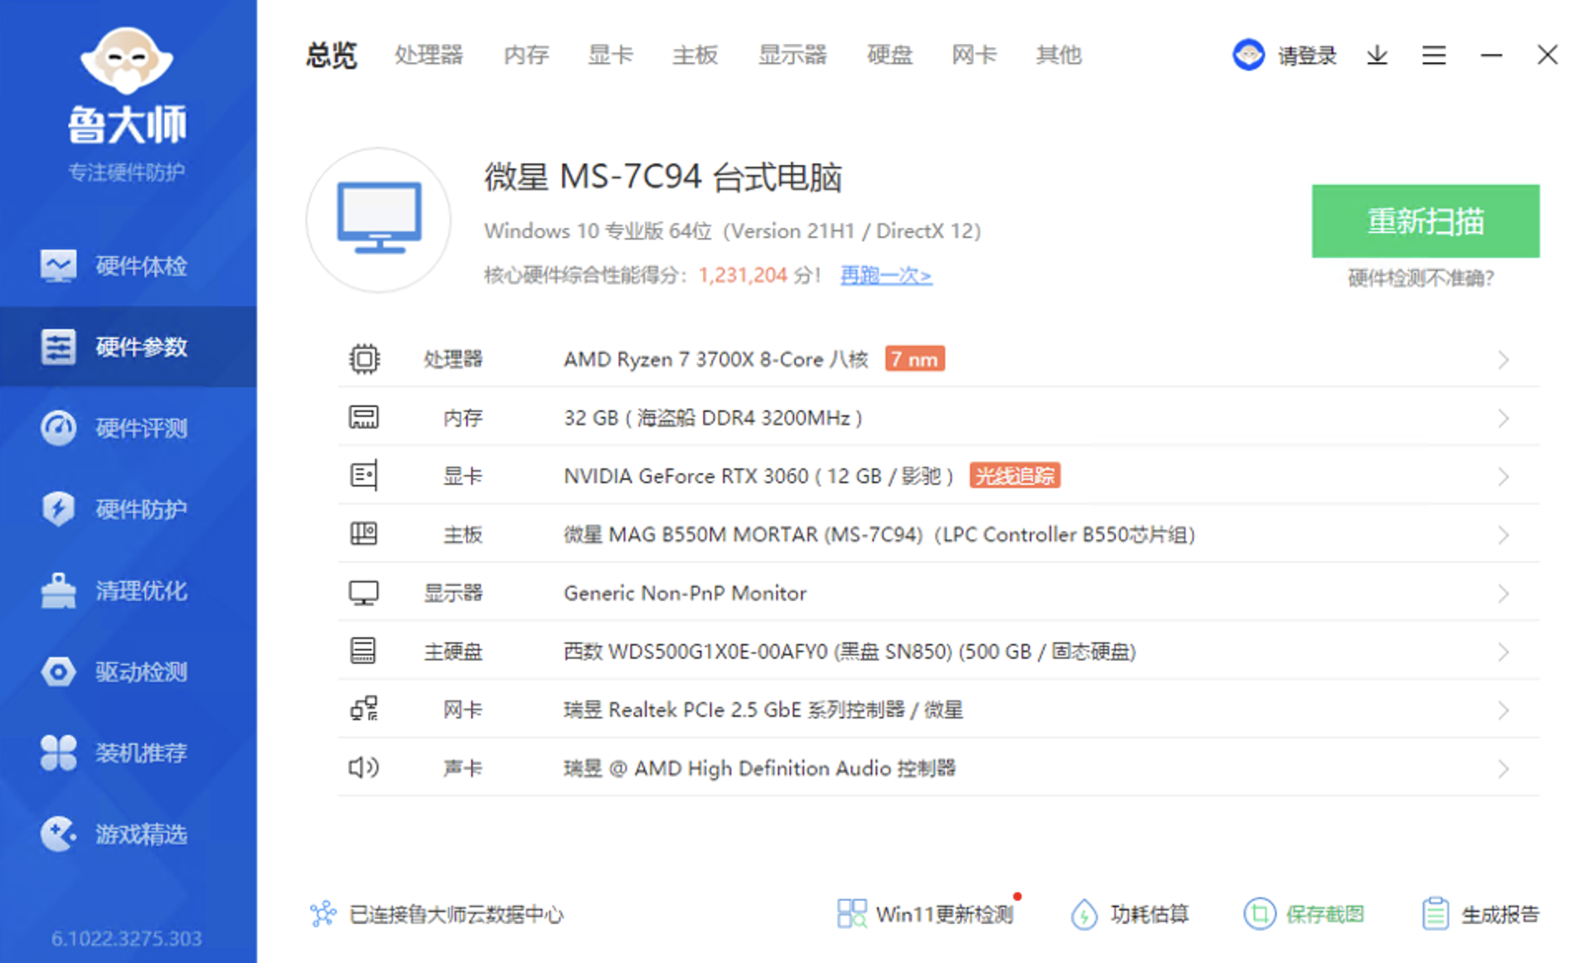Click the sound card speaker icon
Image resolution: width=1577 pixels, height=963 pixels.
click(x=364, y=767)
